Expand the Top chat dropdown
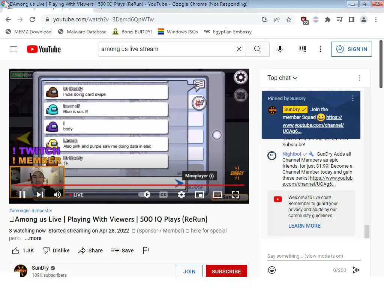The height and width of the screenshot is (288, 384). point(282,78)
